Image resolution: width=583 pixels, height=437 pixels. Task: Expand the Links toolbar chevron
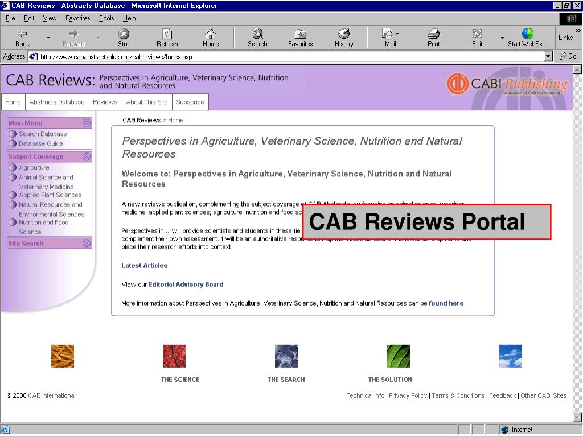(578, 31)
